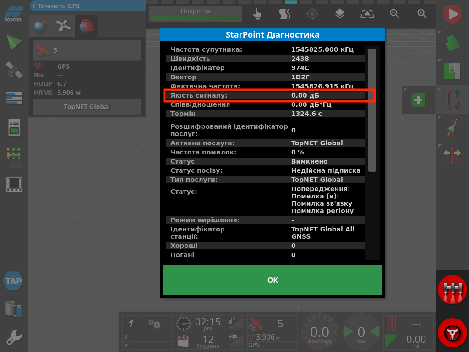
Task: Go back from Точність GPS panel
Action: tap(34, 6)
